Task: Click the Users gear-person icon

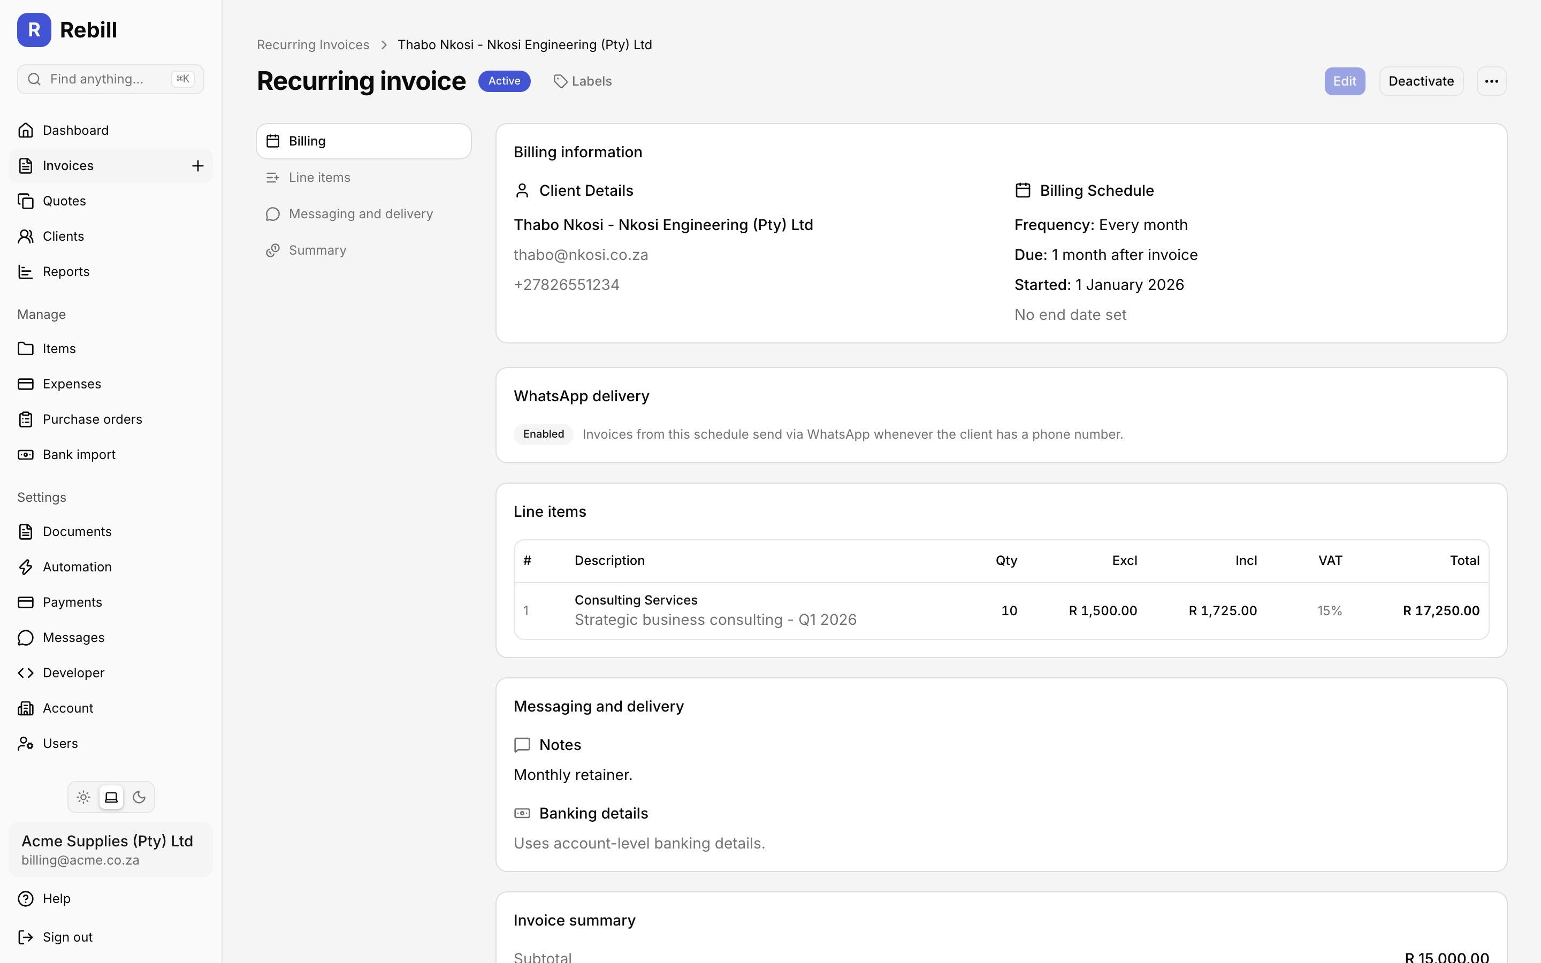Action: pyautogui.click(x=26, y=743)
